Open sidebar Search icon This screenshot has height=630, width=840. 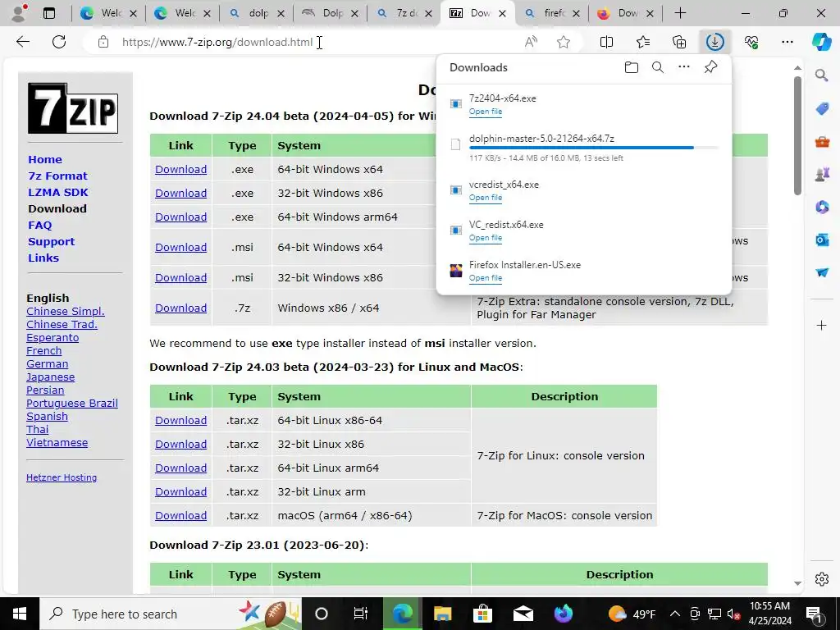tap(822, 75)
